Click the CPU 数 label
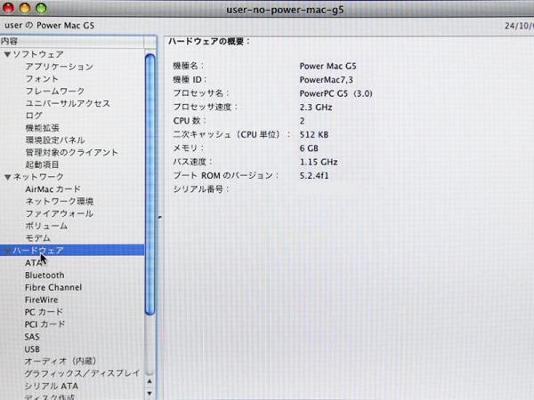The height and width of the screenshot is (400, 534). pos(189,121)
